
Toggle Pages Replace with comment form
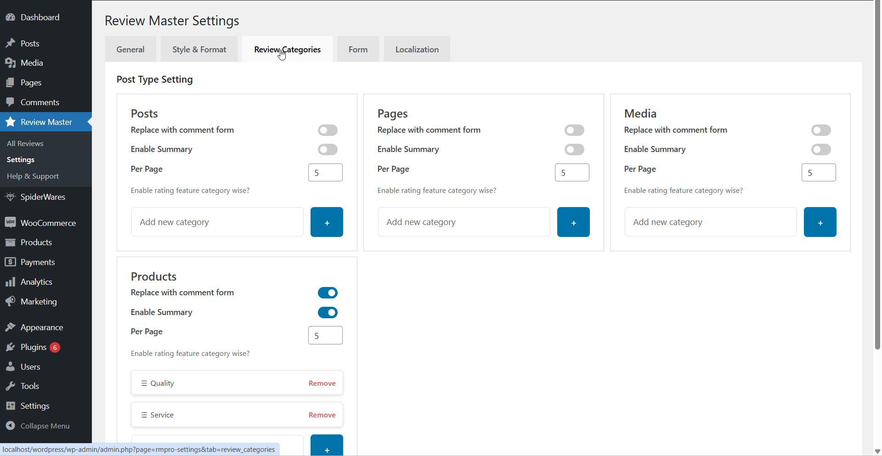click(574, 130)
